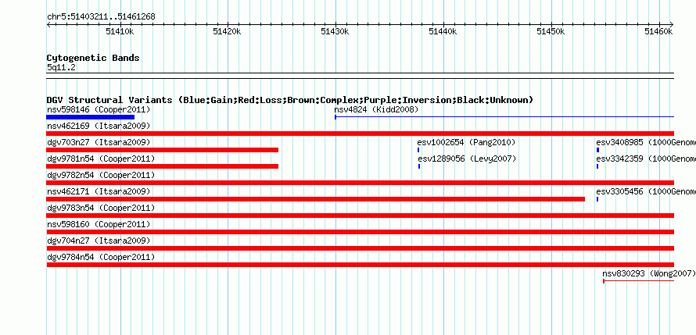Open the dgv9783n54 (Cooper2011) label
Viewport: 696px width, 335px height.
click(x=101, y=208)
